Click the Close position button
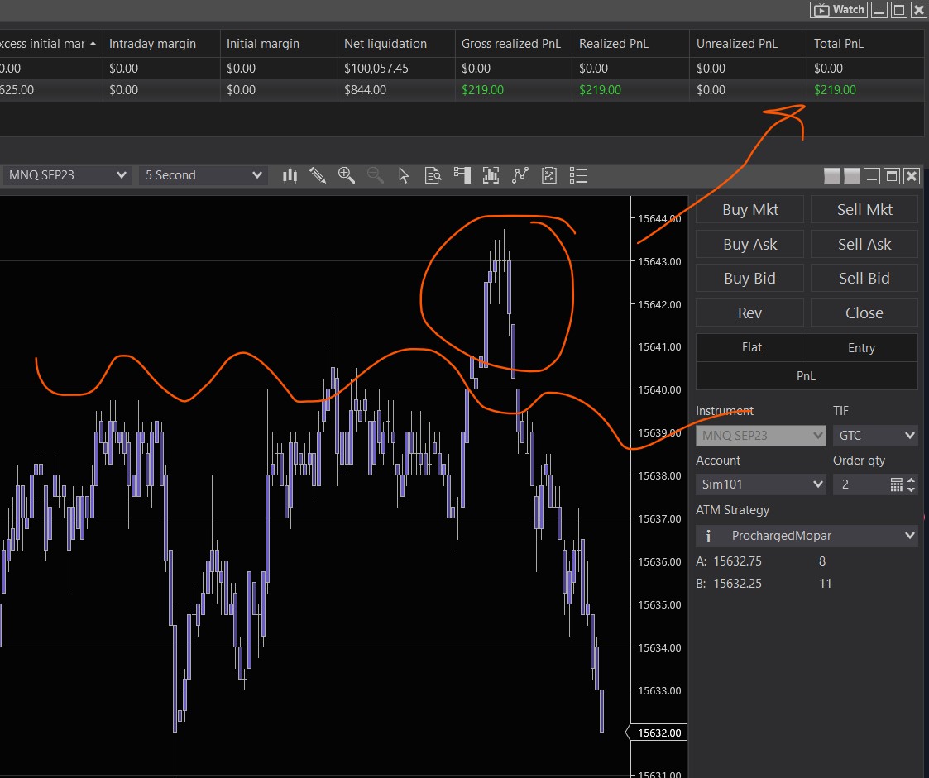This screenshot has width=929, height=778. click(864, 313)
